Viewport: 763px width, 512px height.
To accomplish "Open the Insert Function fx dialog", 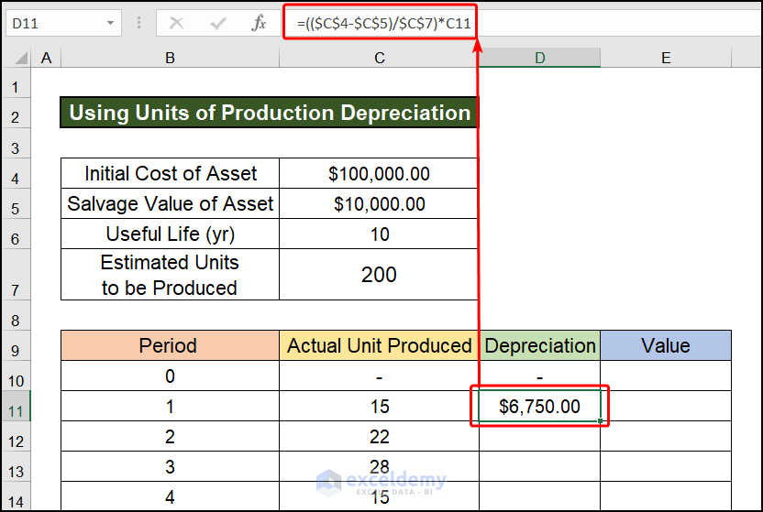I will pyautogui.click(x=259, y=23).
